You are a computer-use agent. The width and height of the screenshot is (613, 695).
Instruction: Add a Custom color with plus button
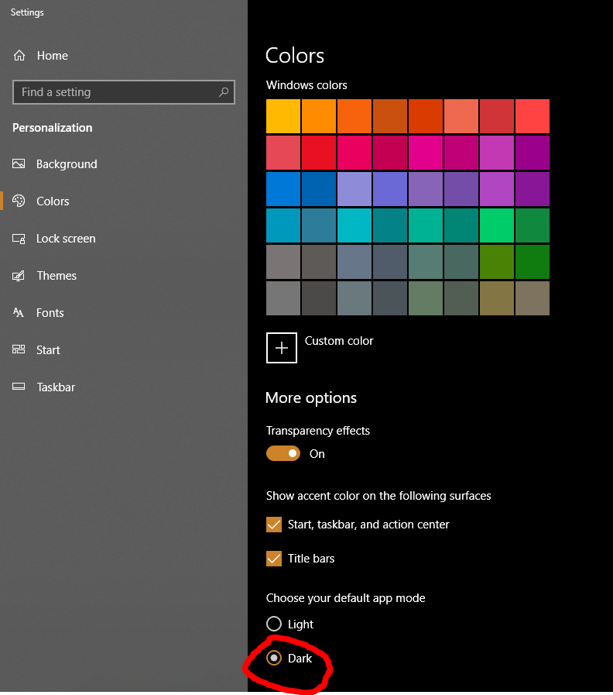click(282, 348)
